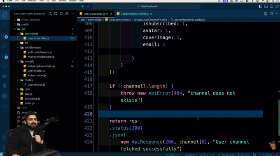The height and width of the screenshot is (156, 280).
Task: Expand the utils folder
Action: point(27,89)
